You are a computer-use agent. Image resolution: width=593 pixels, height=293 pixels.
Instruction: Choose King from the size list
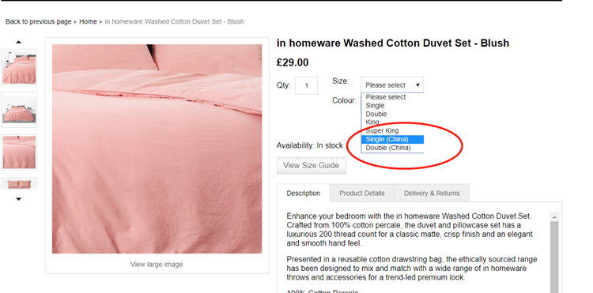tap(372, 122)
